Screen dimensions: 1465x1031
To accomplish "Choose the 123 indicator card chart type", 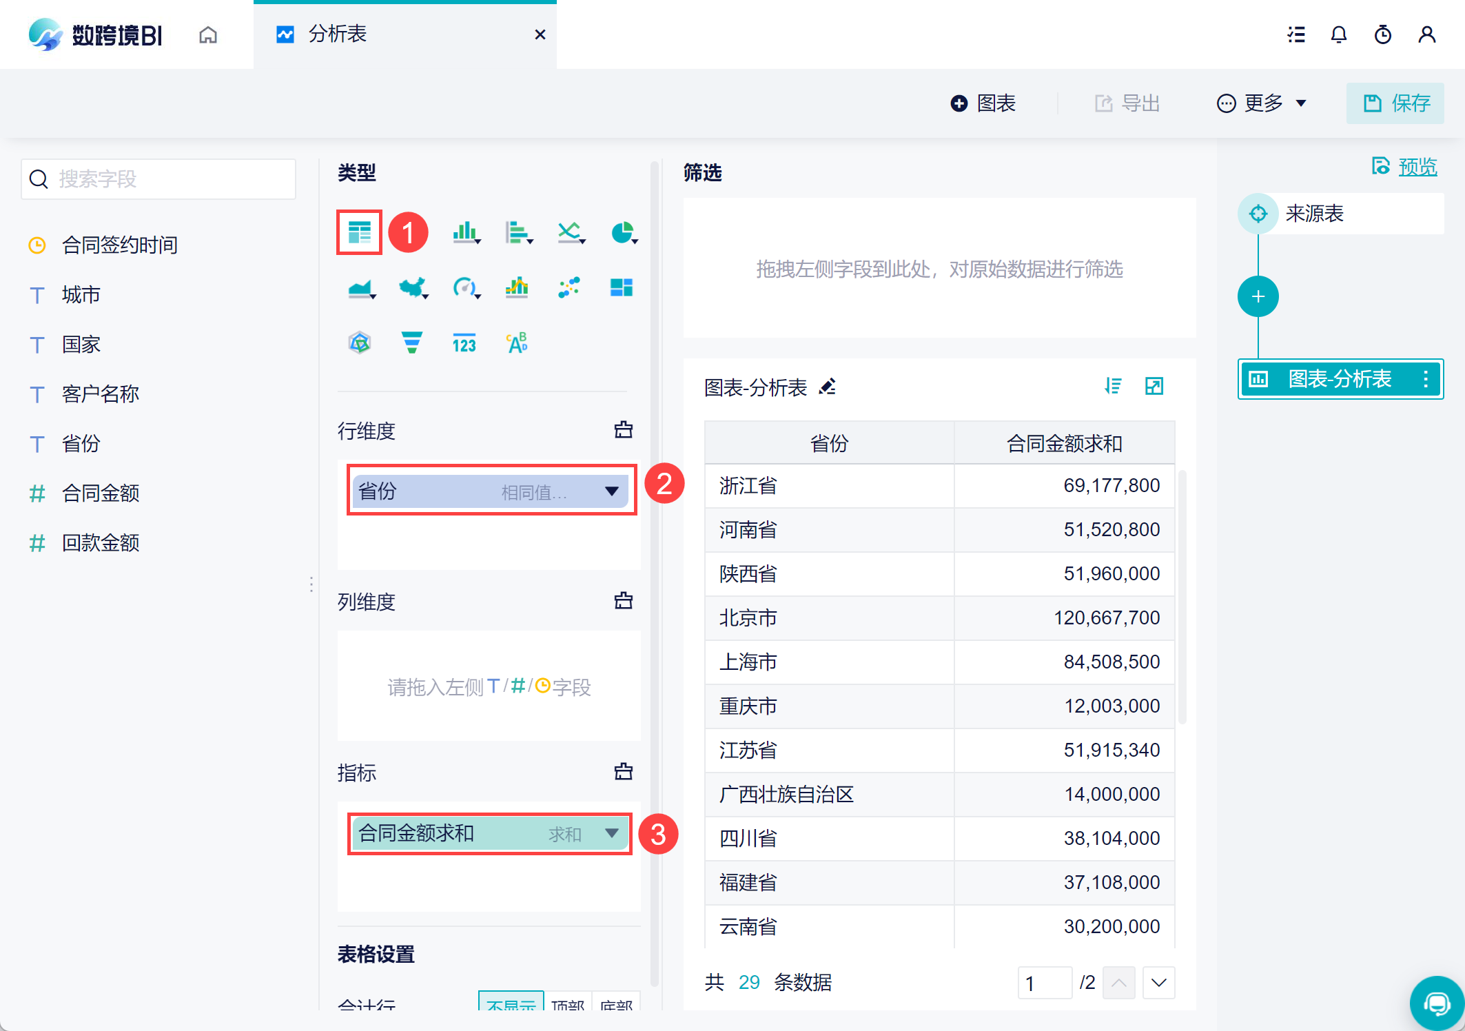I will click(x=464, y=343).
